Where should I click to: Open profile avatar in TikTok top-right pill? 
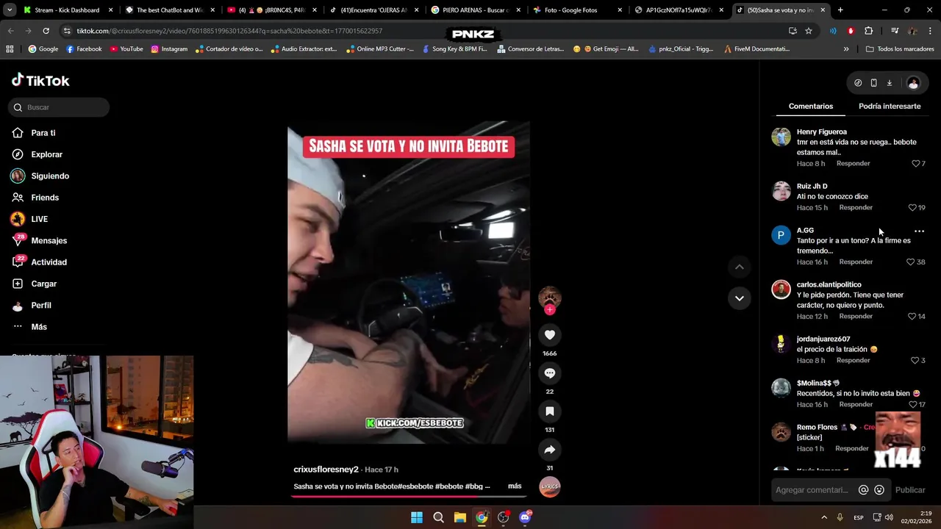pyautogui.click(x=913, y=83)
